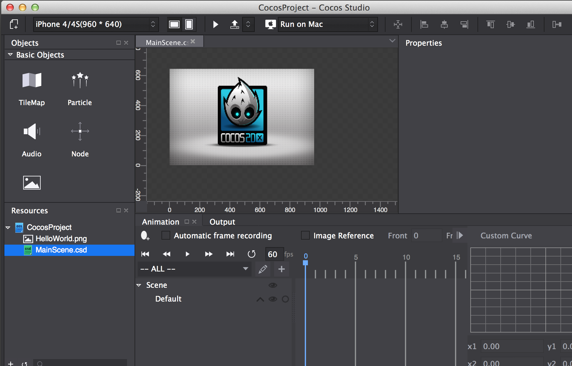This screenshot has width=572, height=366.
Task: Click the Run on Mac monitor icon
Action: coord(271,24)
